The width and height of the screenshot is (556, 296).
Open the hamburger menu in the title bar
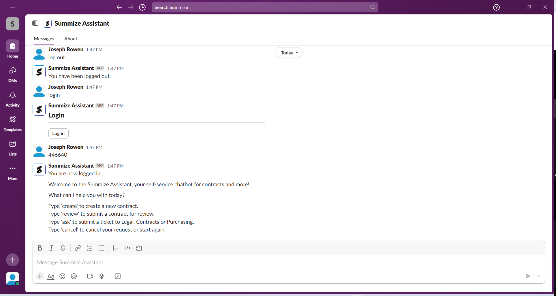tap(12, 7)
